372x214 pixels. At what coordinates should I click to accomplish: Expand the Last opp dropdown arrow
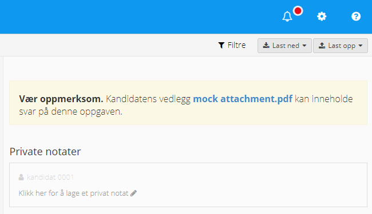click(x=361, y=46)
